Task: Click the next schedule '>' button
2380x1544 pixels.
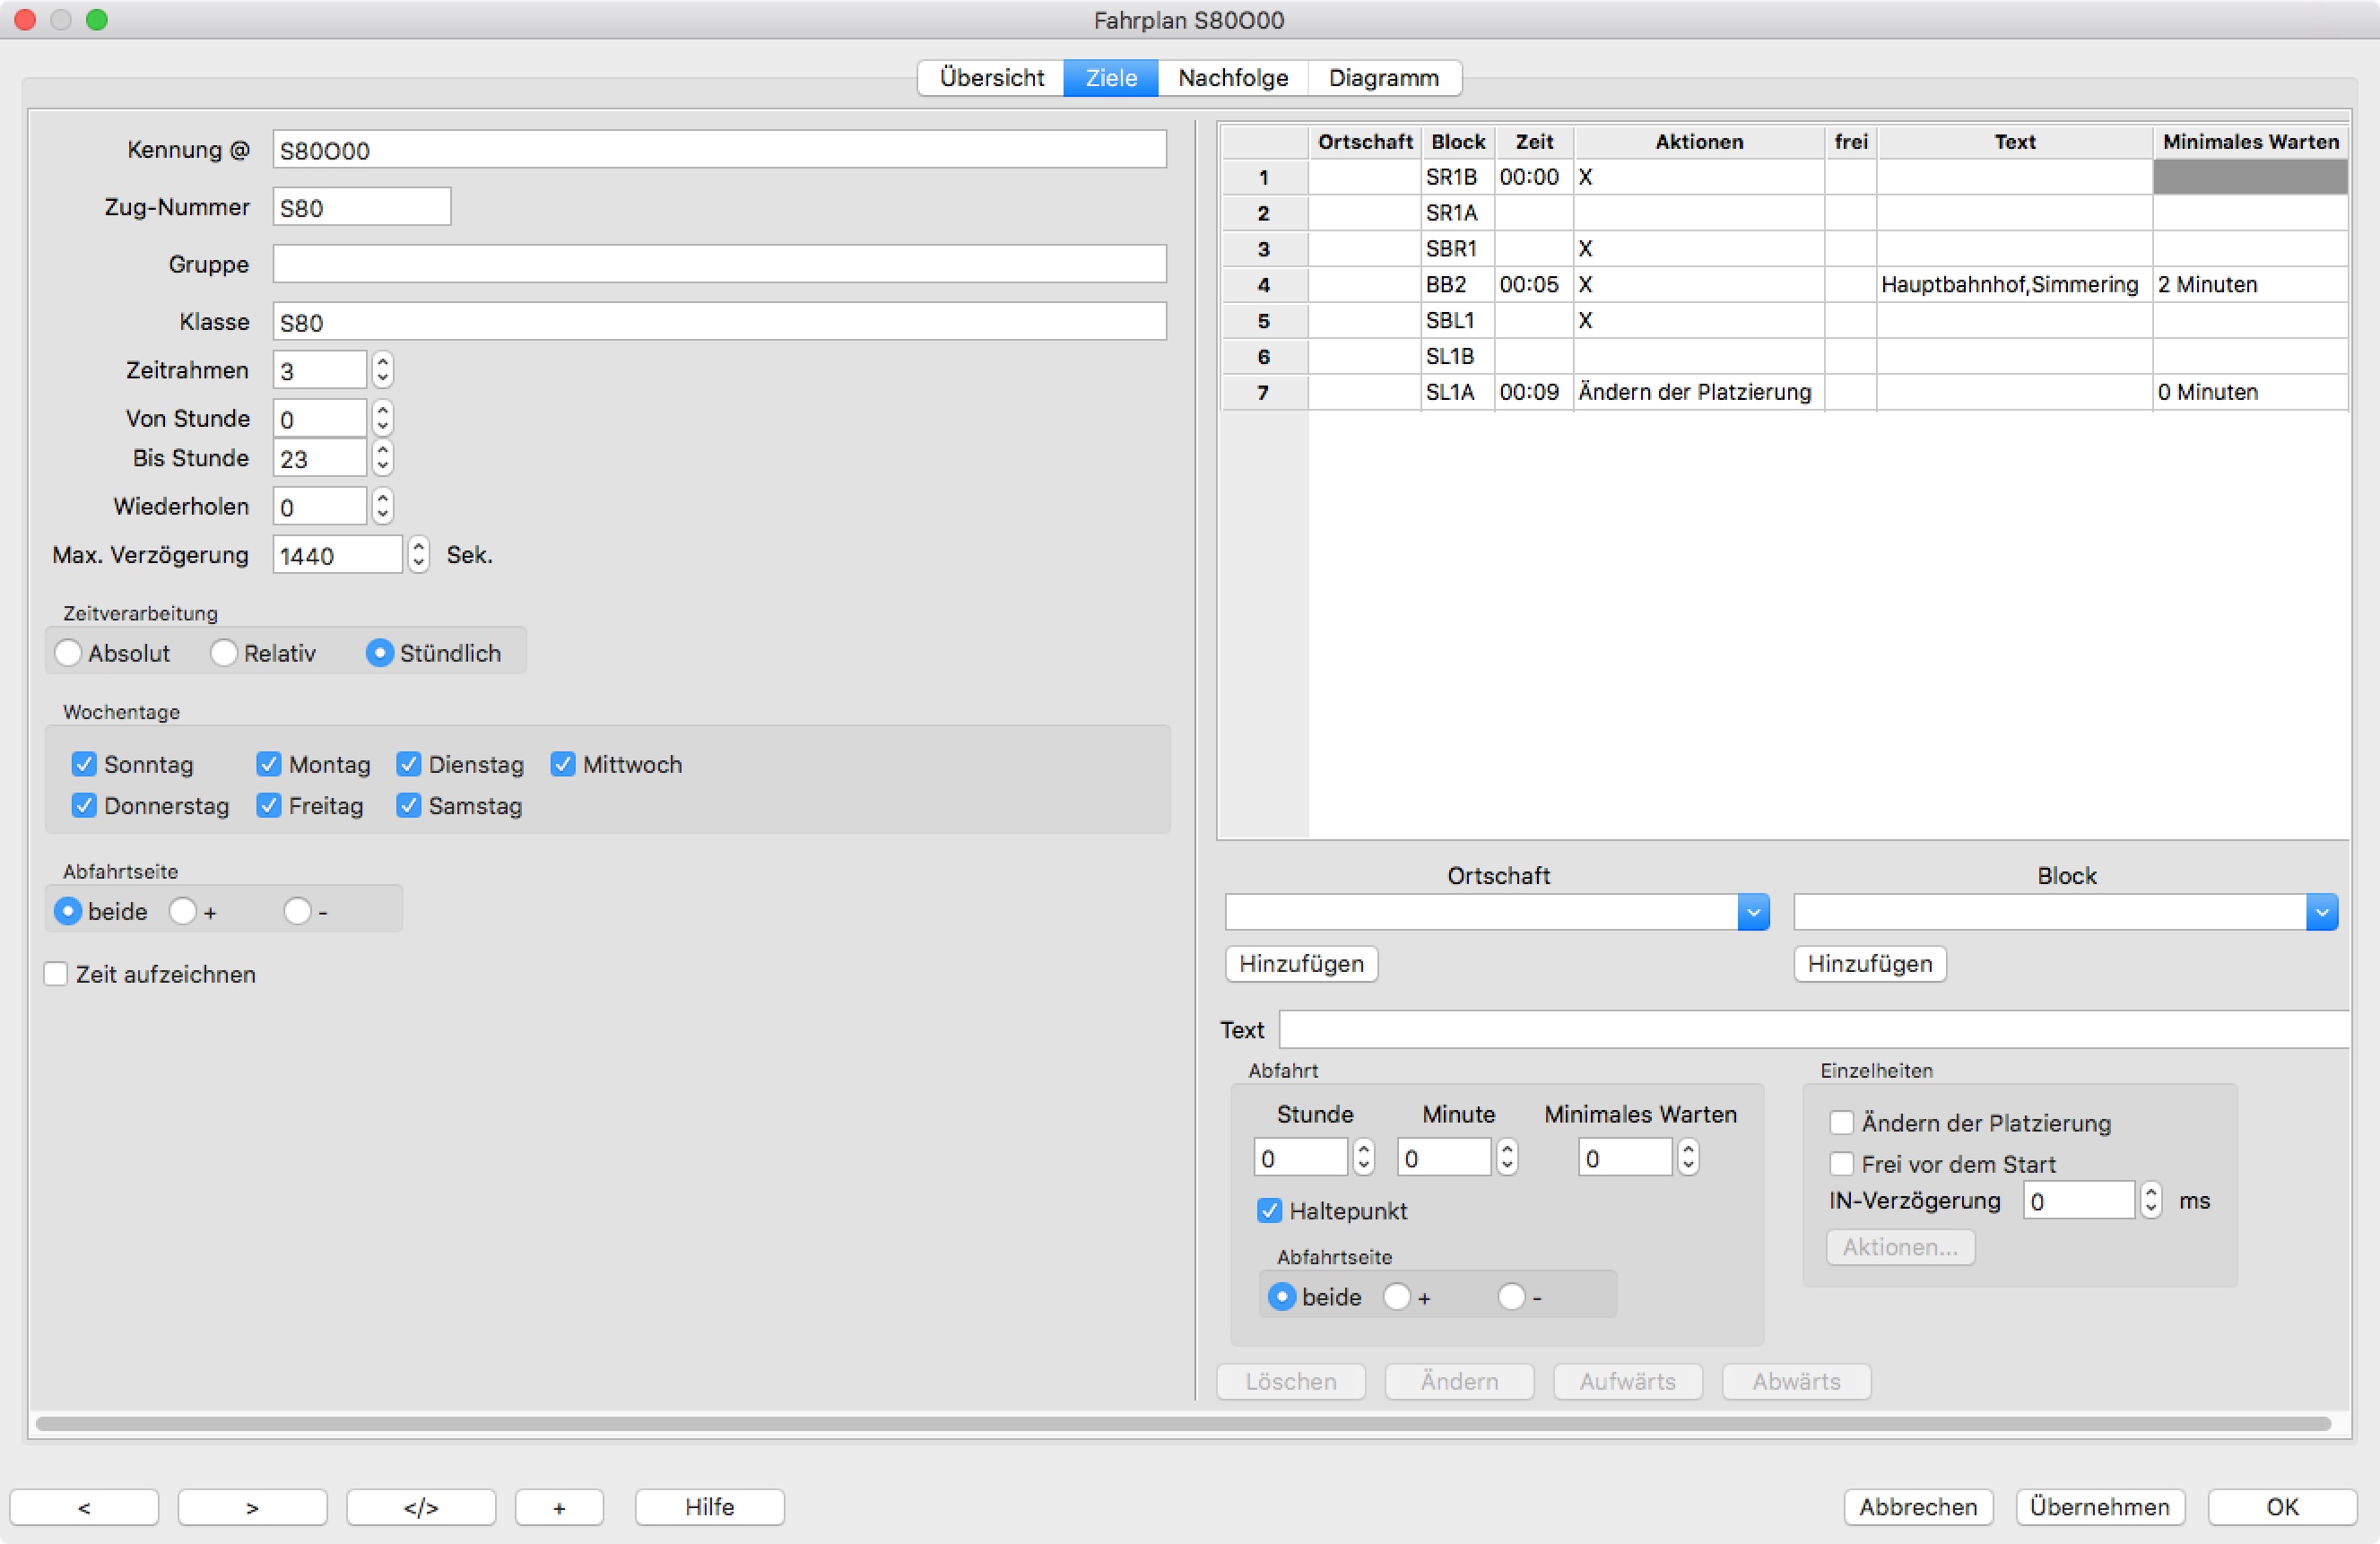Action: tap(252, 1506)
